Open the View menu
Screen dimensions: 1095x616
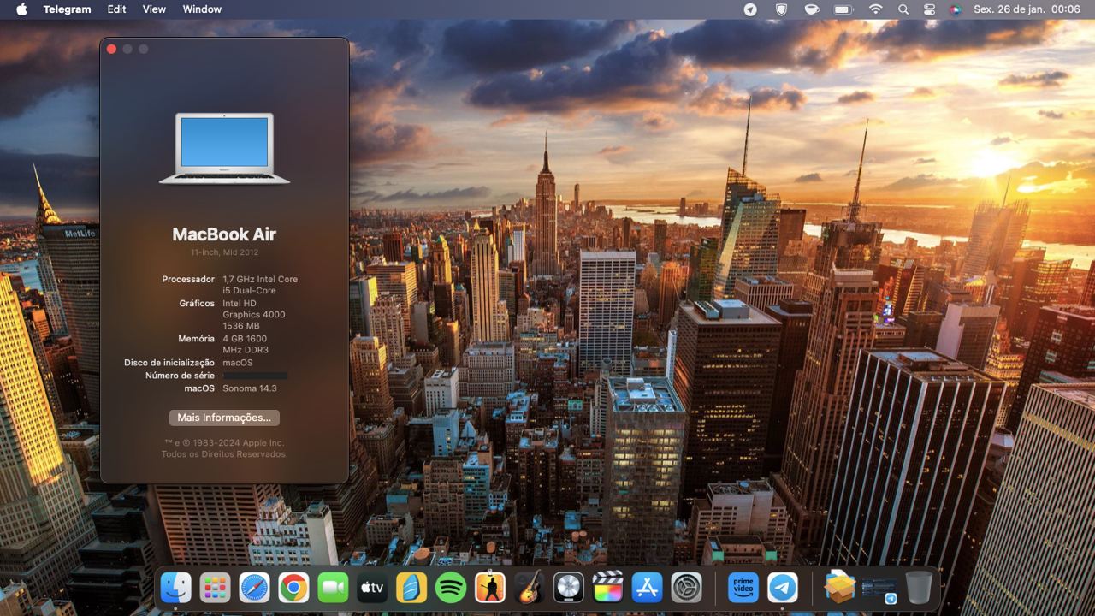pyautogui.click(x=154, y=9)
